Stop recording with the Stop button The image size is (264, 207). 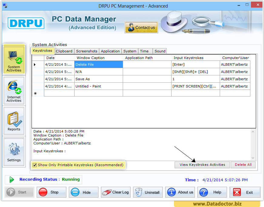click(51, 192)
